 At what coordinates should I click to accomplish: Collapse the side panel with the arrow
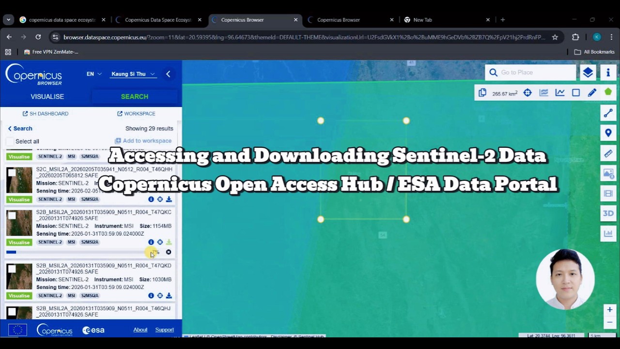168,74
